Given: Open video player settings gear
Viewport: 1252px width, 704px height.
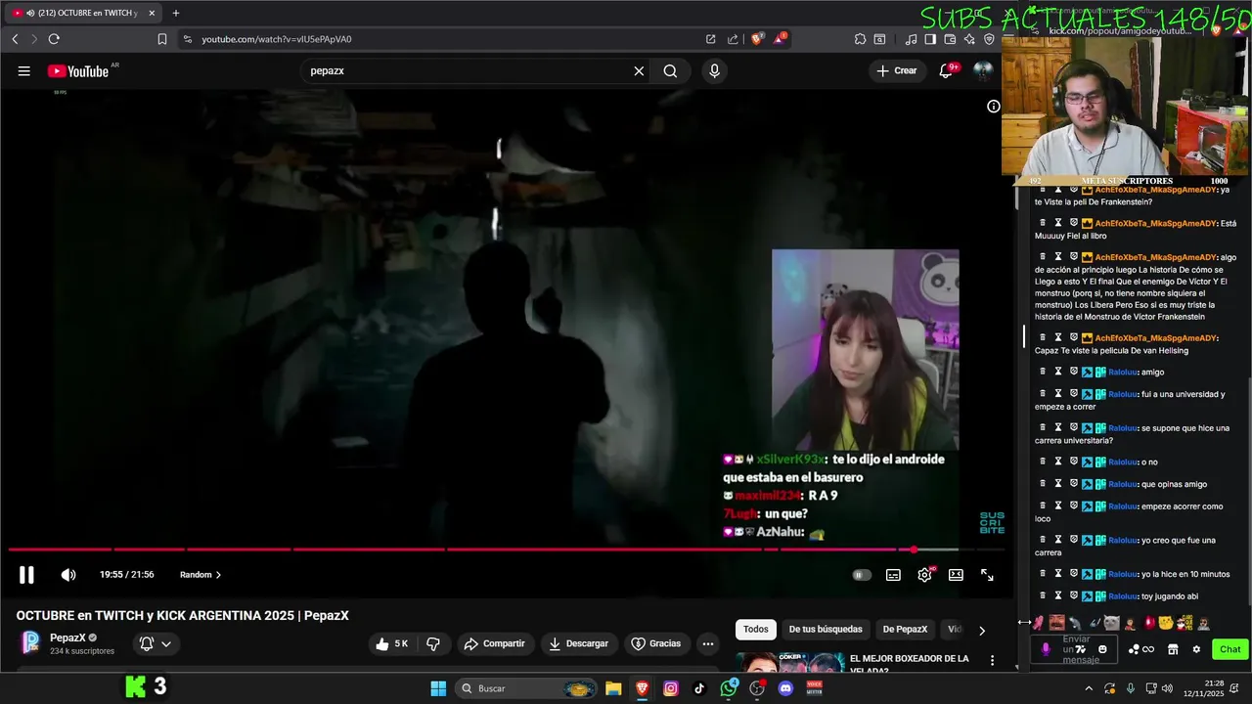Looking at the screenshot, I should [924, 575].
